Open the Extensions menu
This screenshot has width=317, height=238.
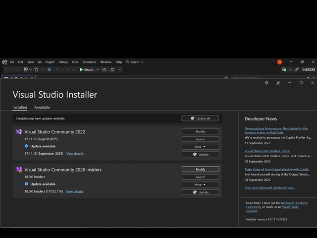[x=89, y=62]
